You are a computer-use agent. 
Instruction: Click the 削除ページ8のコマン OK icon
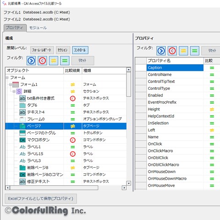22,175
